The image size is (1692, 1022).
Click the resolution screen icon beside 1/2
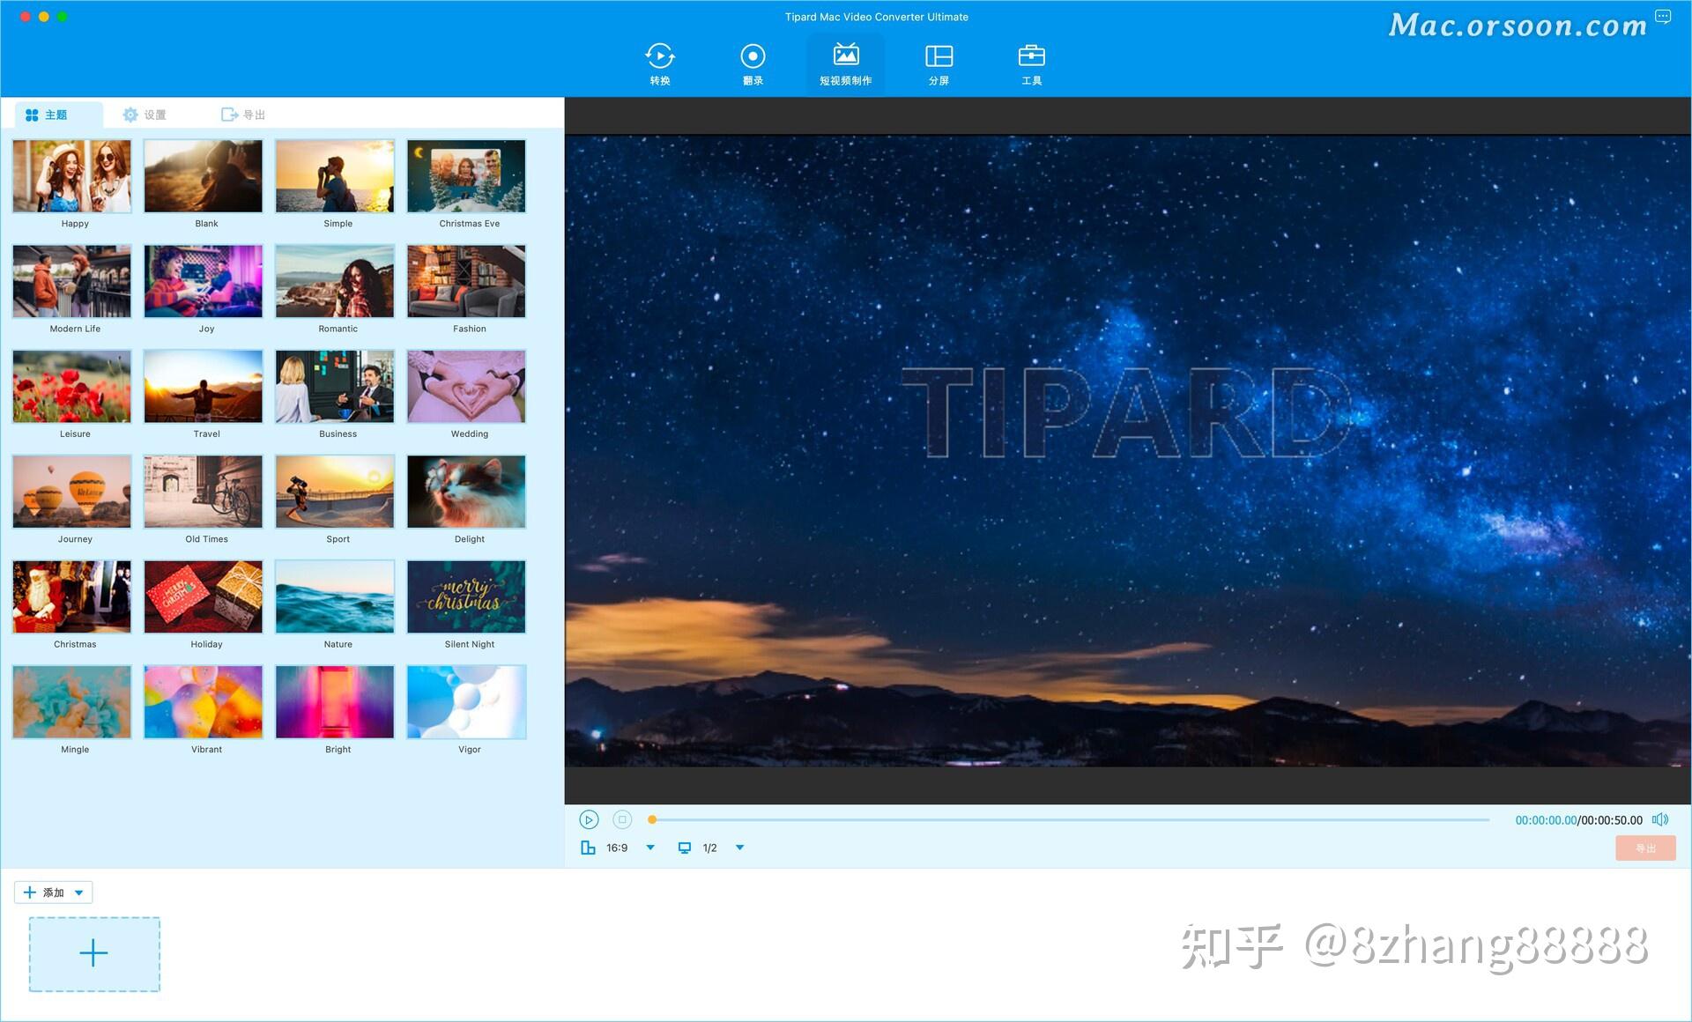pyautogui.click(x=685, y=847)
